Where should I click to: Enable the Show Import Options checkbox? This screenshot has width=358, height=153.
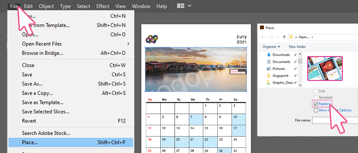(316, 110)
